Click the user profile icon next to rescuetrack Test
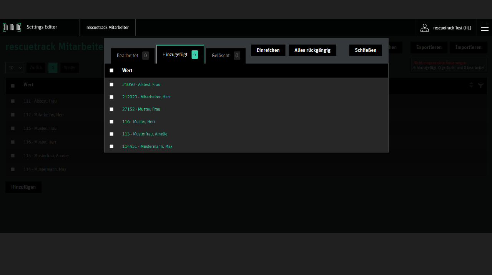The image size is (492, 275). click(424, 27)
